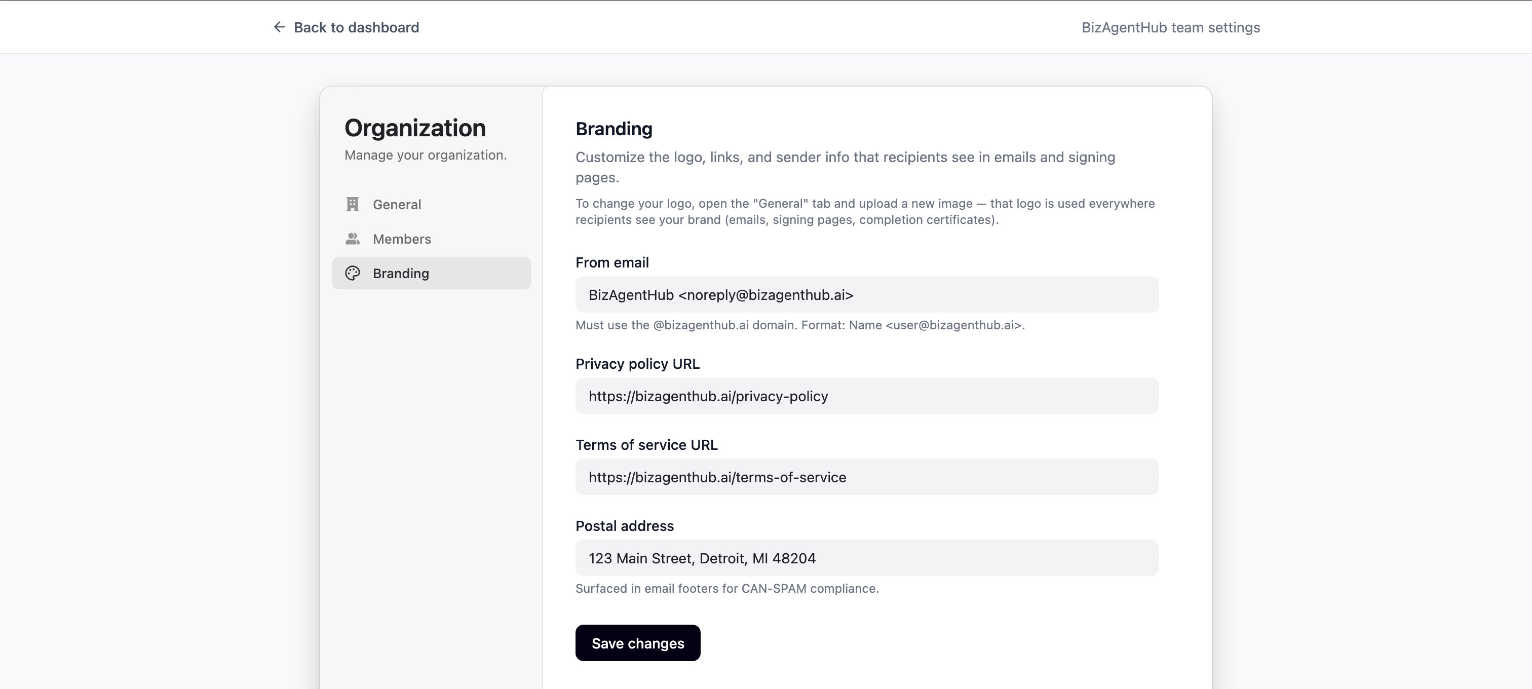Edit the Terms of service URL field
Screen dimensions: 1532x689
866,477
